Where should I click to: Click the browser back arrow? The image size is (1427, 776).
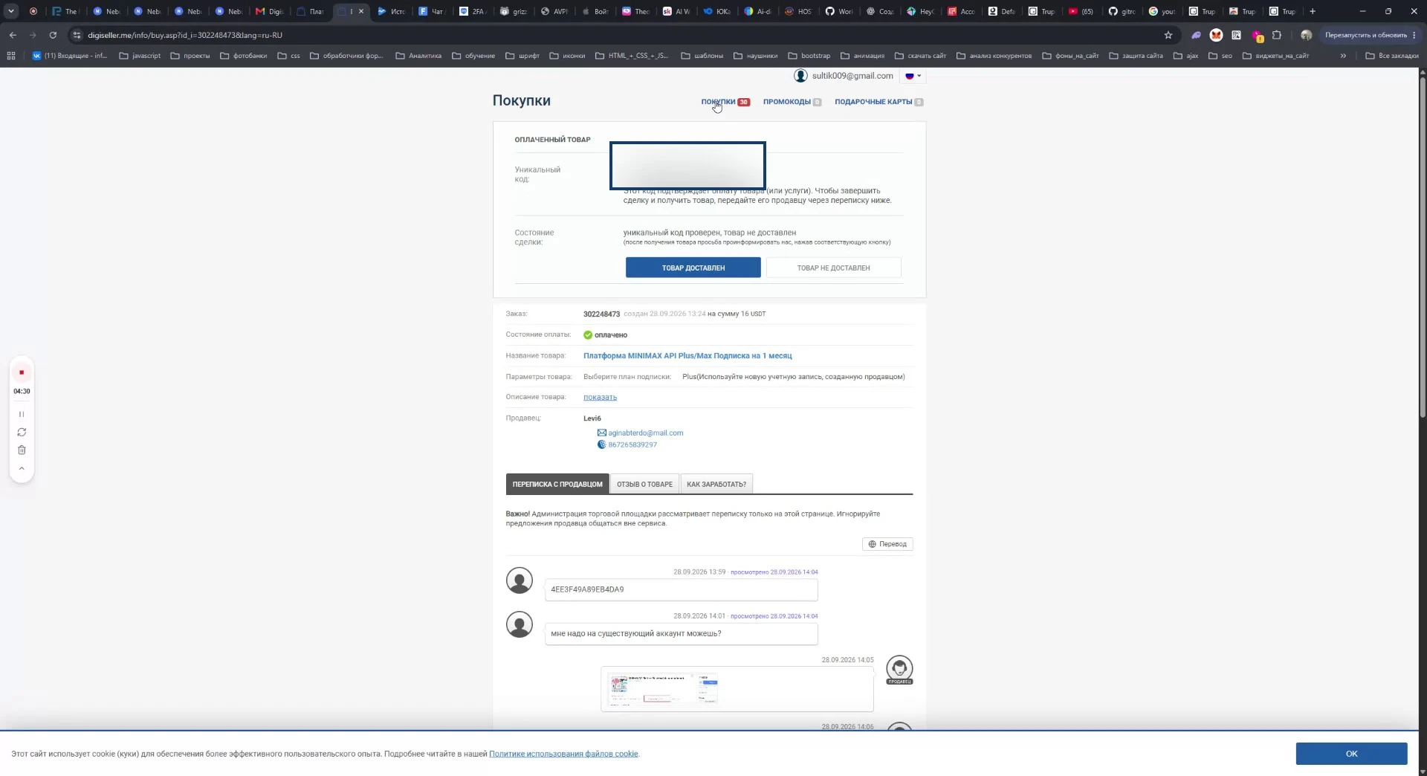coord(13,35)
